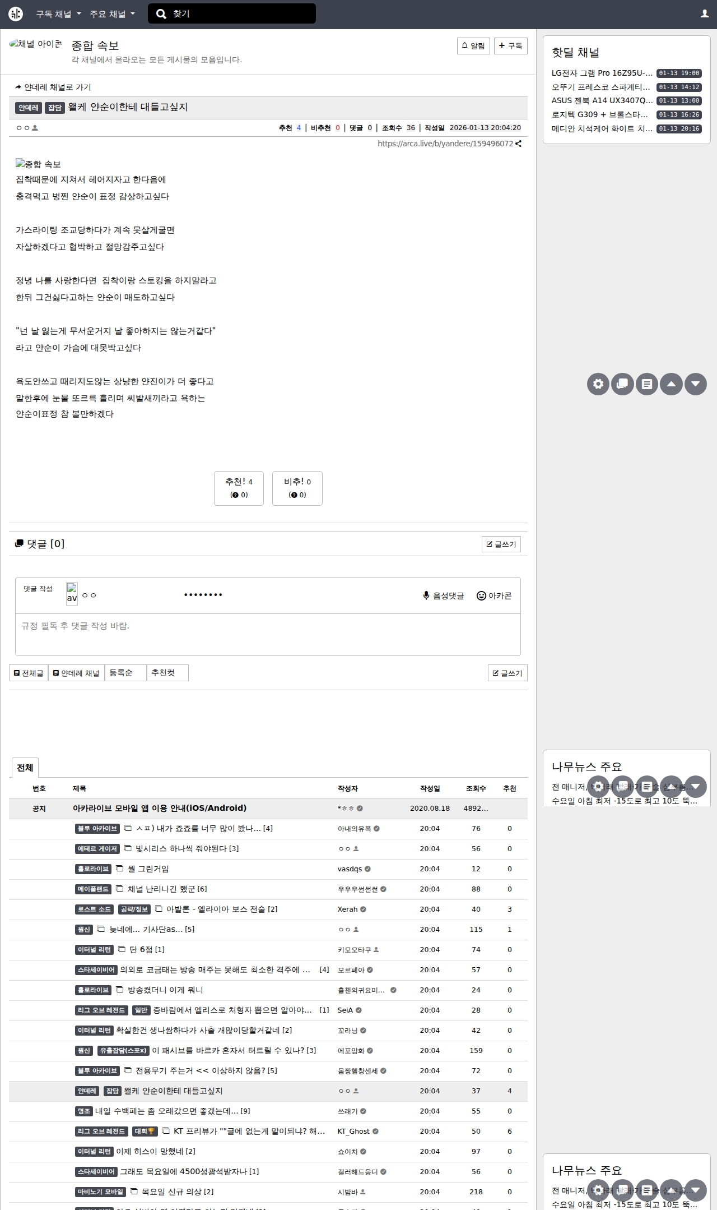Click 글쓰기 beside the 추천컷 filter

click(508, 673)
